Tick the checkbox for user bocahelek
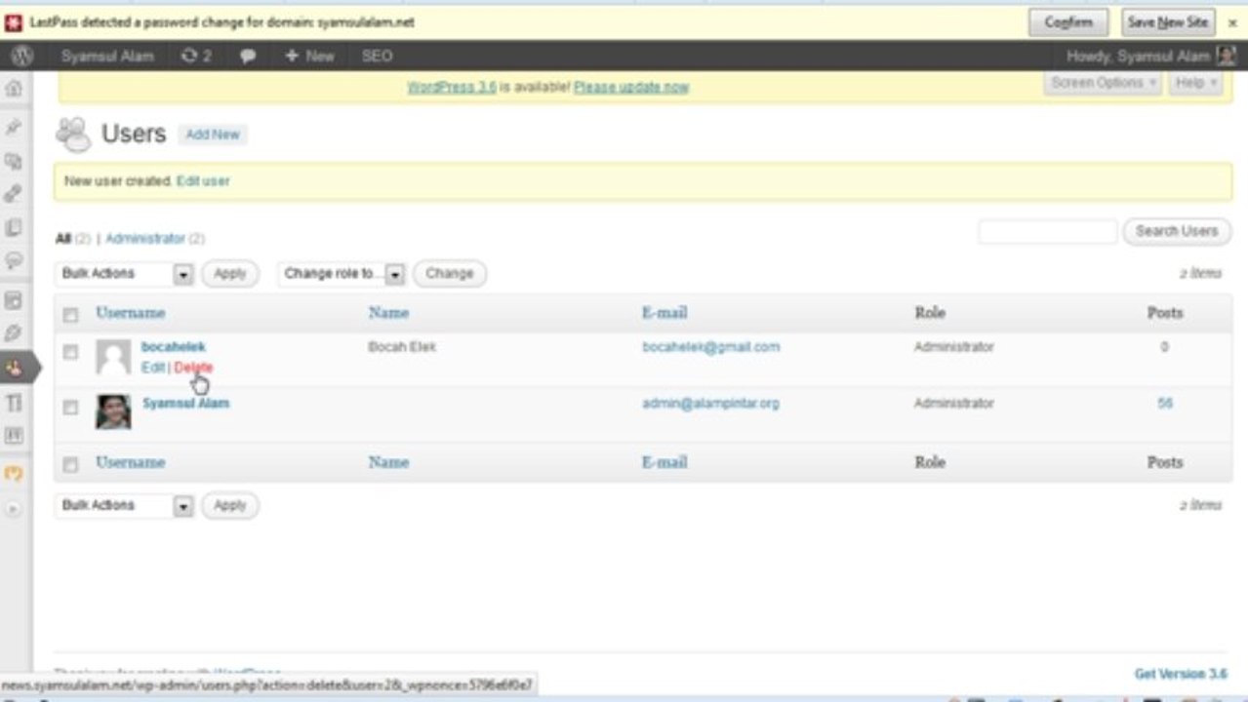Image resolution: width=1248 pixels, height=702 pixels. coord(70,352)
